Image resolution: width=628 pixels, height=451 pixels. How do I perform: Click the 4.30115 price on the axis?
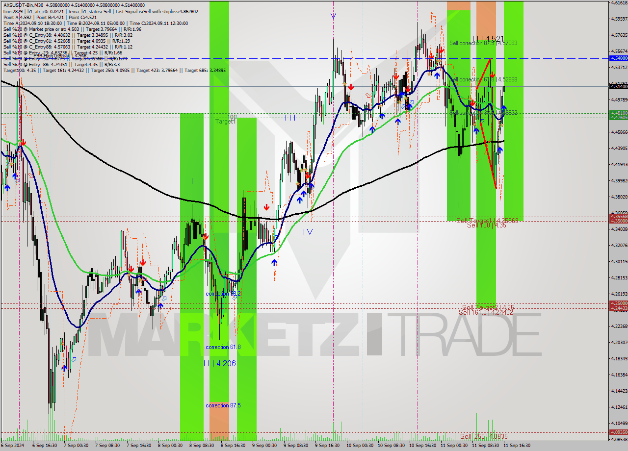619,261
